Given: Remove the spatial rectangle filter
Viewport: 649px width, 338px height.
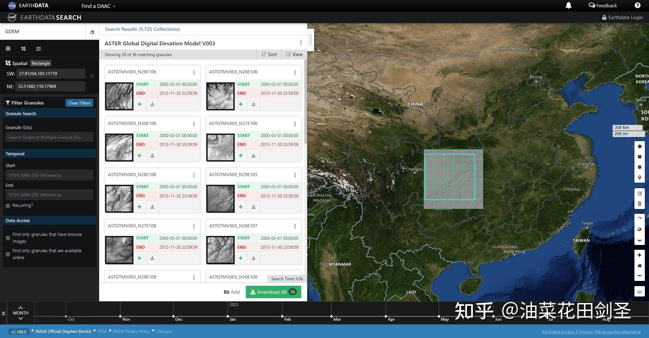Looking at the screenshot, I should click(x=92, y=76).
